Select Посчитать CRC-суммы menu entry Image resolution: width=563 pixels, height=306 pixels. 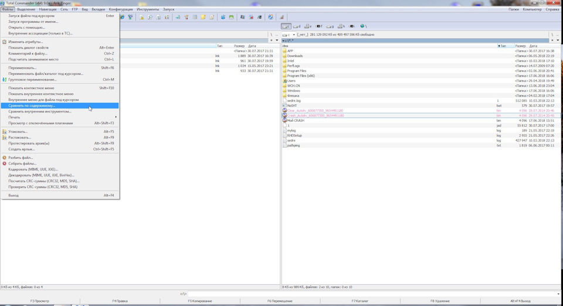60,181
